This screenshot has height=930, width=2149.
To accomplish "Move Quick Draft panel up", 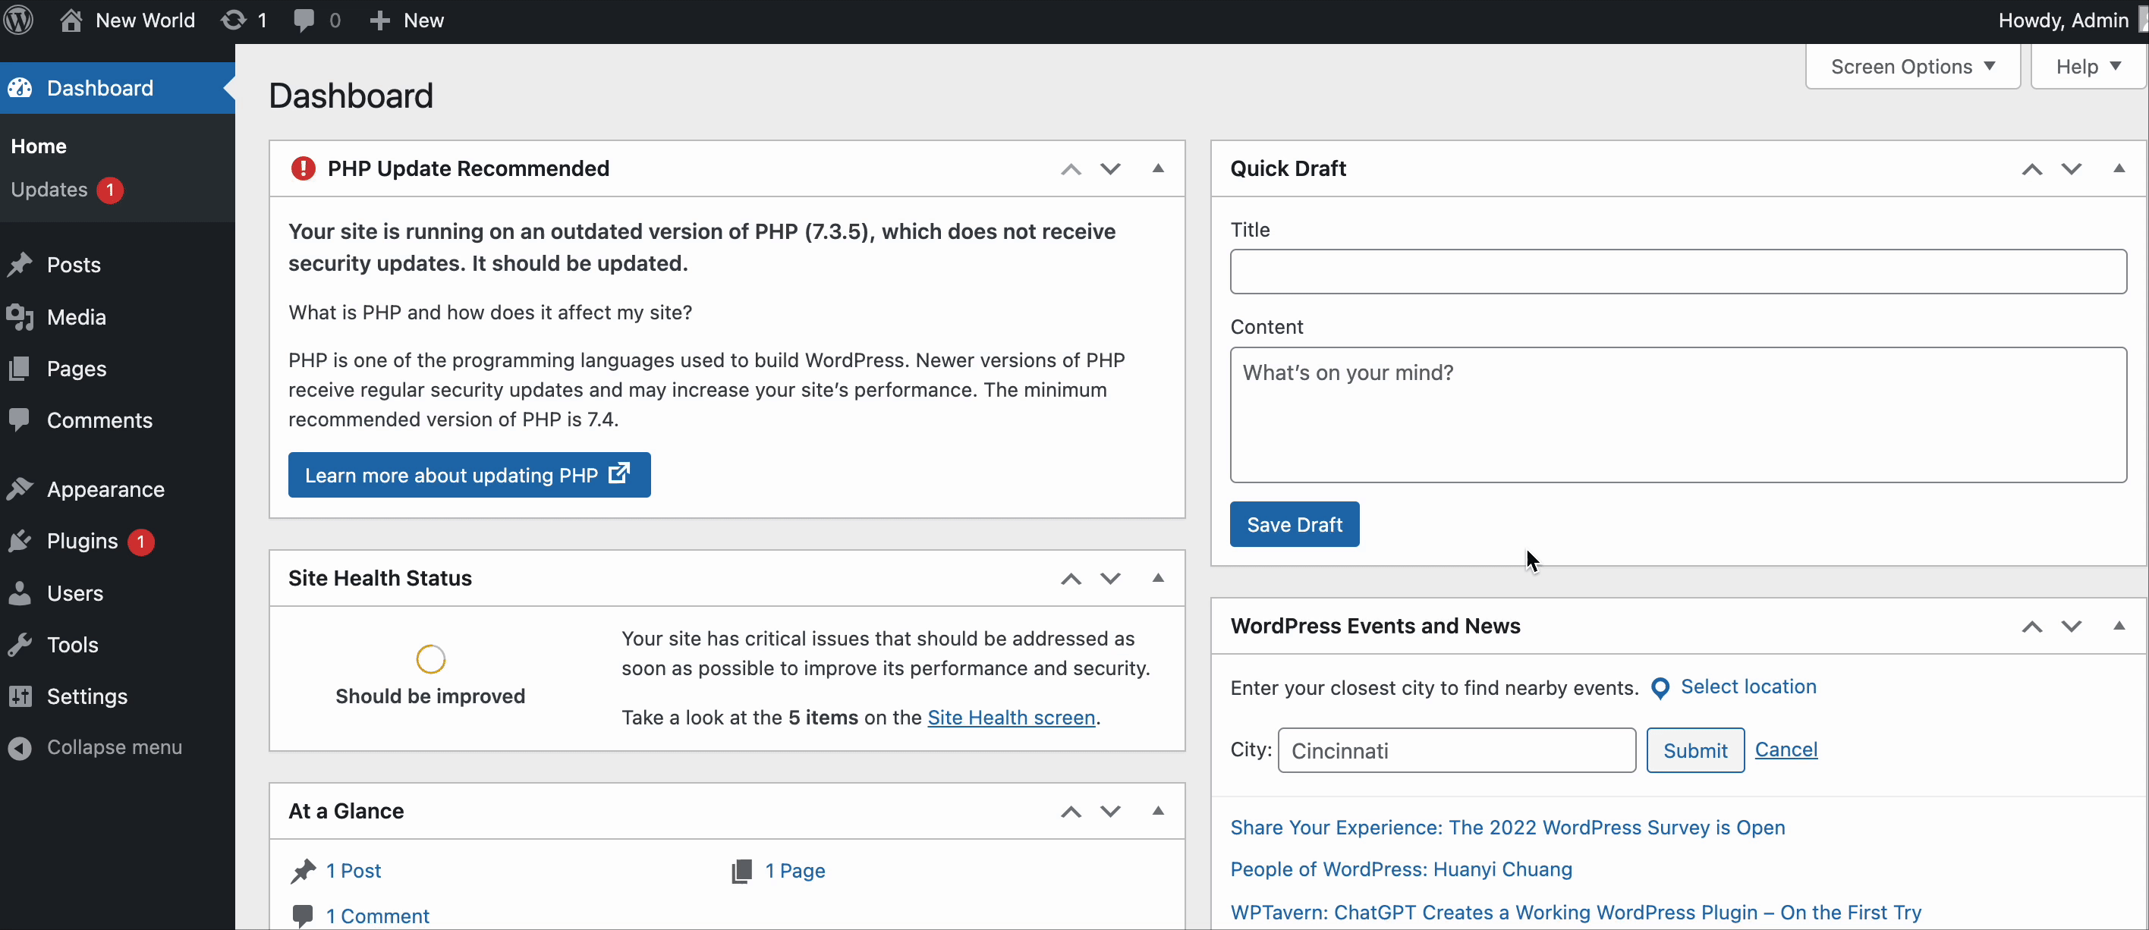I will point(2032,169).
